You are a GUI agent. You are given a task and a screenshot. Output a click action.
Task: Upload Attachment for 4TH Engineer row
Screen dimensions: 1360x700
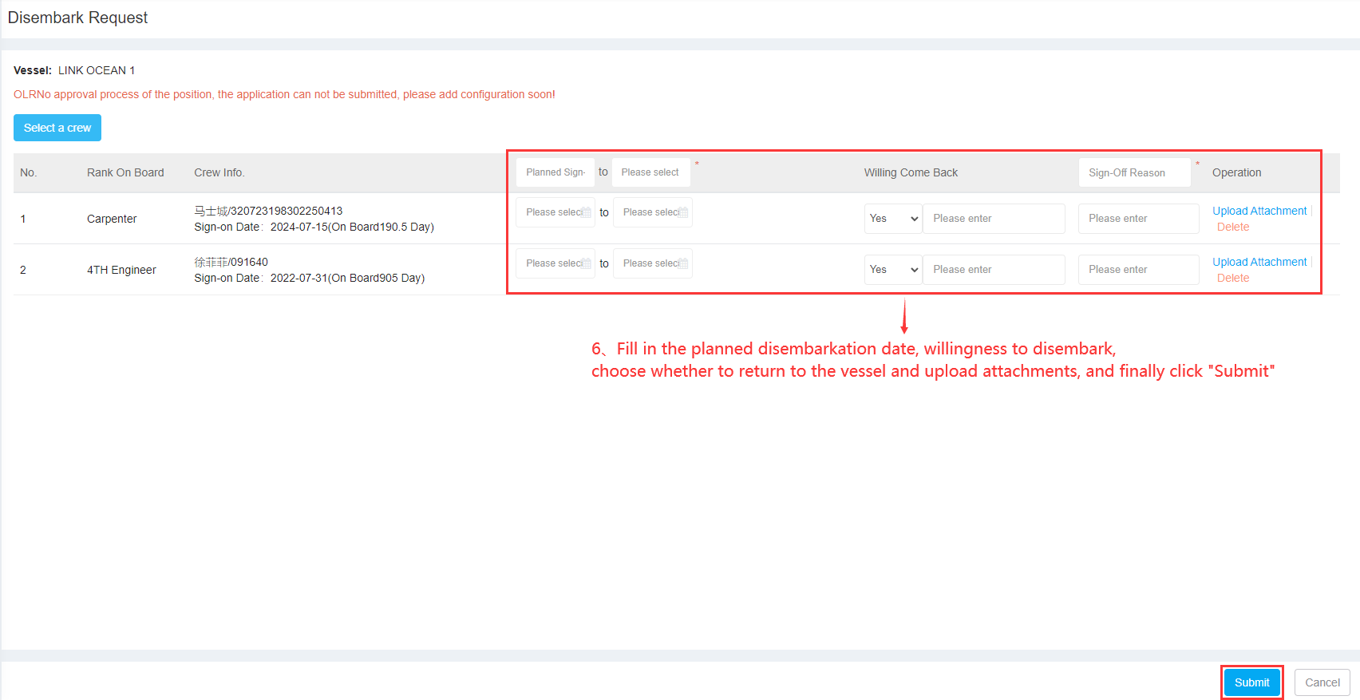click(x=1259, y=262)
